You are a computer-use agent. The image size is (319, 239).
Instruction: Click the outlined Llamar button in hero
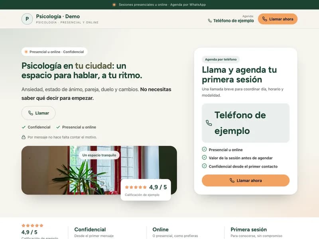[38, 113]
